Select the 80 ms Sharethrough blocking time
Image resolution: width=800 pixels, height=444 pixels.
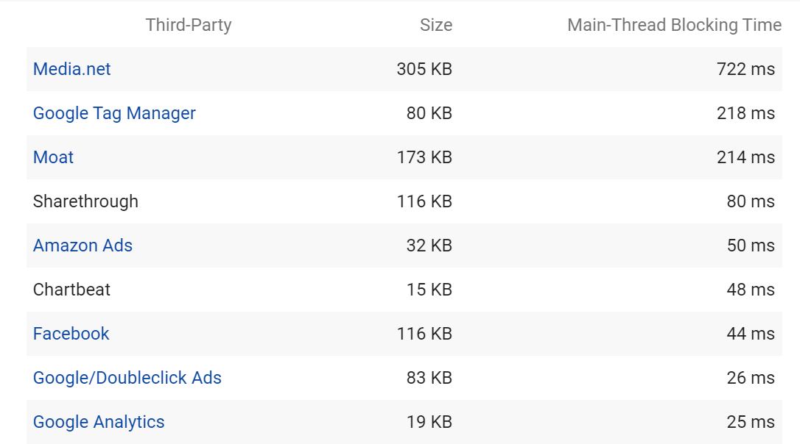click(751, 201)
